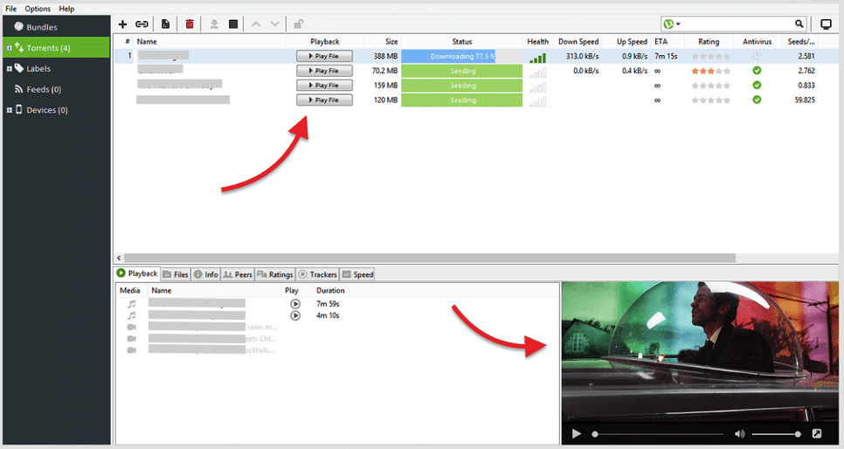Click the Add Torrent plus icon

tap(122, 24)
